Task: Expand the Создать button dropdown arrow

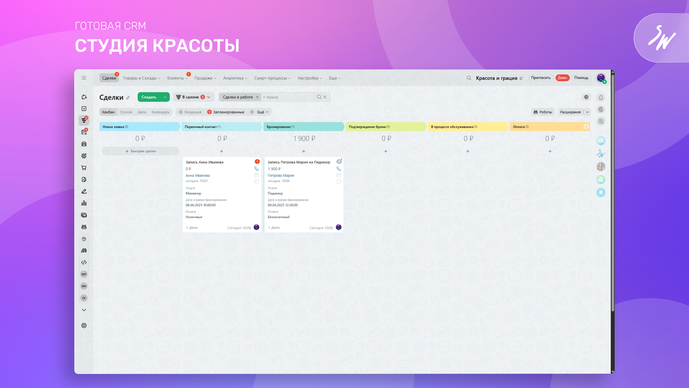Action: pos(165,97)
